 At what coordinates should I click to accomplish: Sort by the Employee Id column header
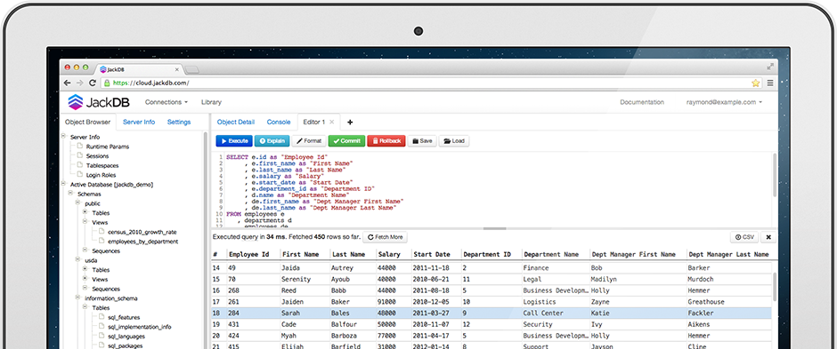pyautogui.click(x=248, y=254)
